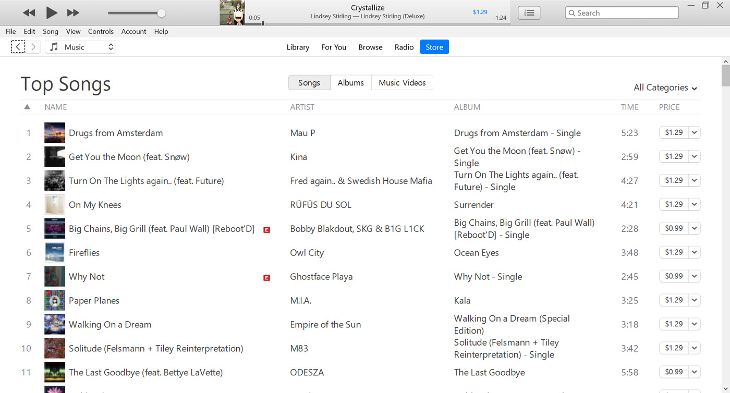Click Walking On a Dream artwork
Screen dimensions: 730x393
55,325
